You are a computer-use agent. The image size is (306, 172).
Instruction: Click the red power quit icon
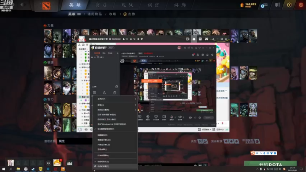click(x=301, y=5)
